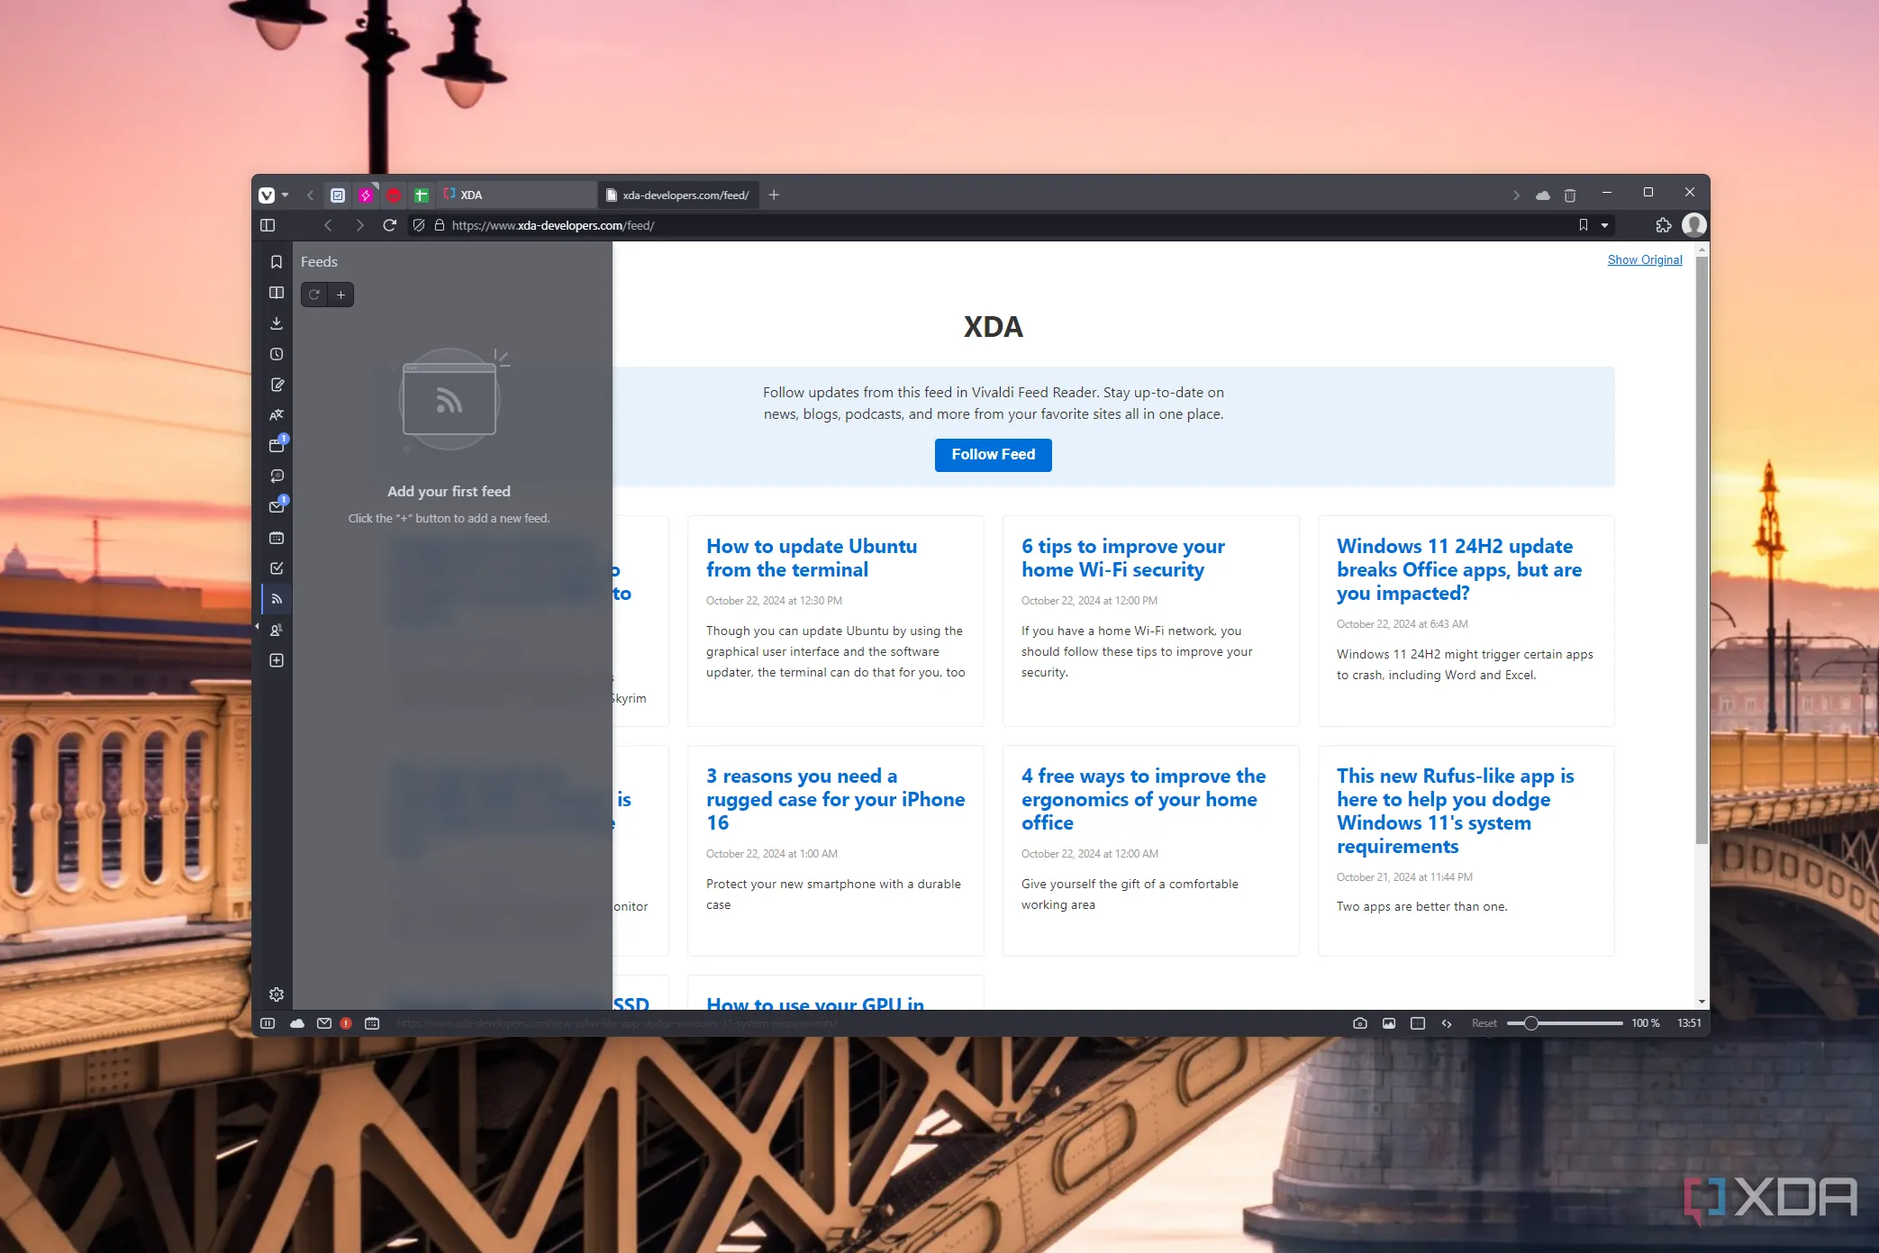Viewport: 1879px width, 1253px height.
Task: Go forward to next page
Action: point(359,225)
